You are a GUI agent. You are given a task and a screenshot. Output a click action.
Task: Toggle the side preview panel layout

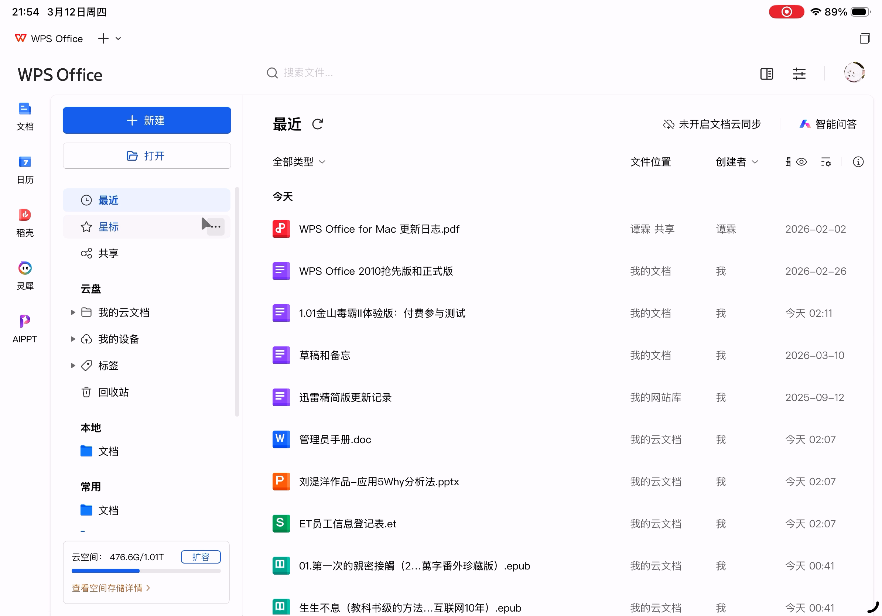point(766,73)
